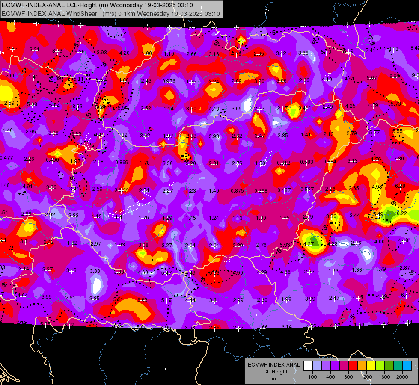
Task: Click the wind shear value "0.976"
Action: pyautogui.click(x=169, y=81)
